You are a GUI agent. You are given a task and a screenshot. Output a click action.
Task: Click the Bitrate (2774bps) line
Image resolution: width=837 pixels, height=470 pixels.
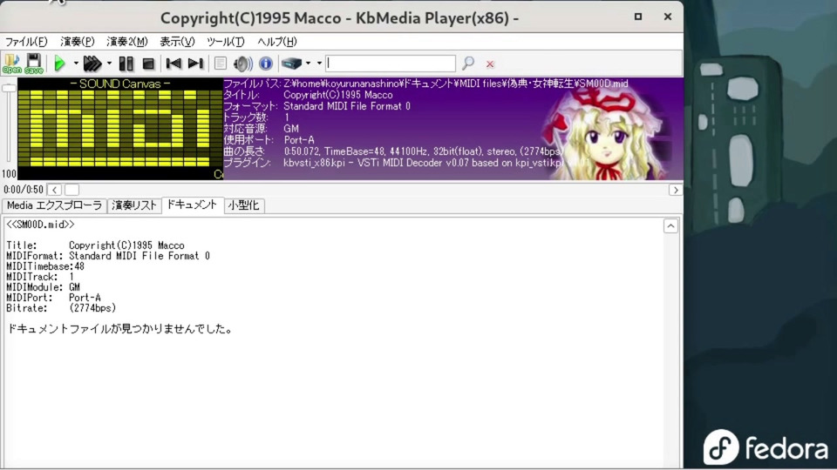(61, 308)
